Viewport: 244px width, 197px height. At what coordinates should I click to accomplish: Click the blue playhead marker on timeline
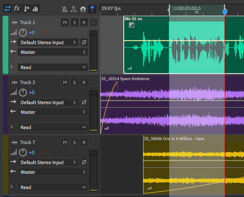click(x=225, y=12)
